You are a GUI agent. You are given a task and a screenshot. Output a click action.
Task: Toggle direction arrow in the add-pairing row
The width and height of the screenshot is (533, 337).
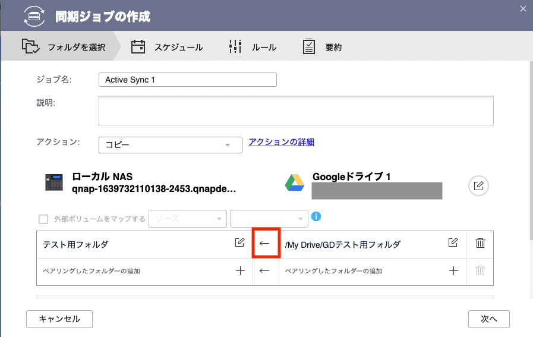[x=264, y=271]
